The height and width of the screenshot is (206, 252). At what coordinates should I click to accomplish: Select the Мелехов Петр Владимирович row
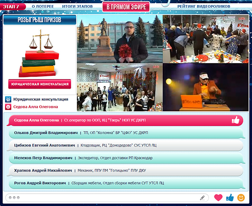127,158
